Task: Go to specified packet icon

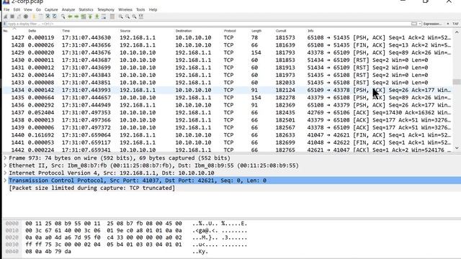Action: coord(84,17)
